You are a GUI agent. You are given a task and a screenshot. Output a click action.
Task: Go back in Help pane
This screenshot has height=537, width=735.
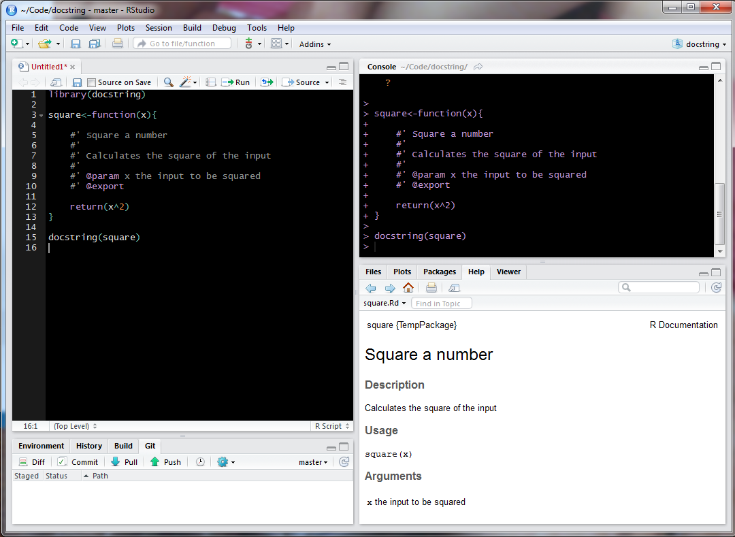click(x=371, y=288)
